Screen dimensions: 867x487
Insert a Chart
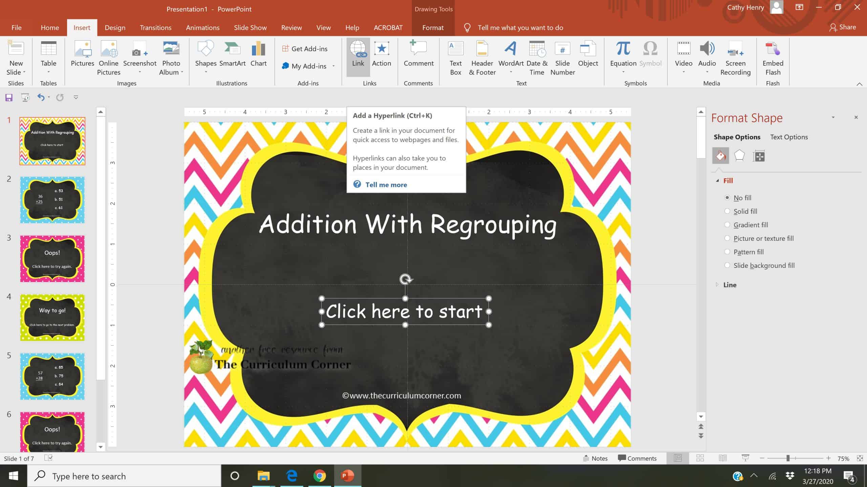click(x=258, y=56)
